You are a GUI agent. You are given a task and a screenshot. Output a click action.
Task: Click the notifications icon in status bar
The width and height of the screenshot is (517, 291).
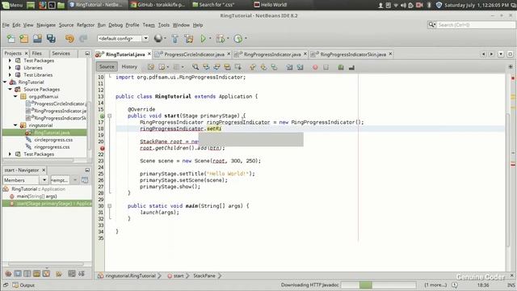coord(455,285)
